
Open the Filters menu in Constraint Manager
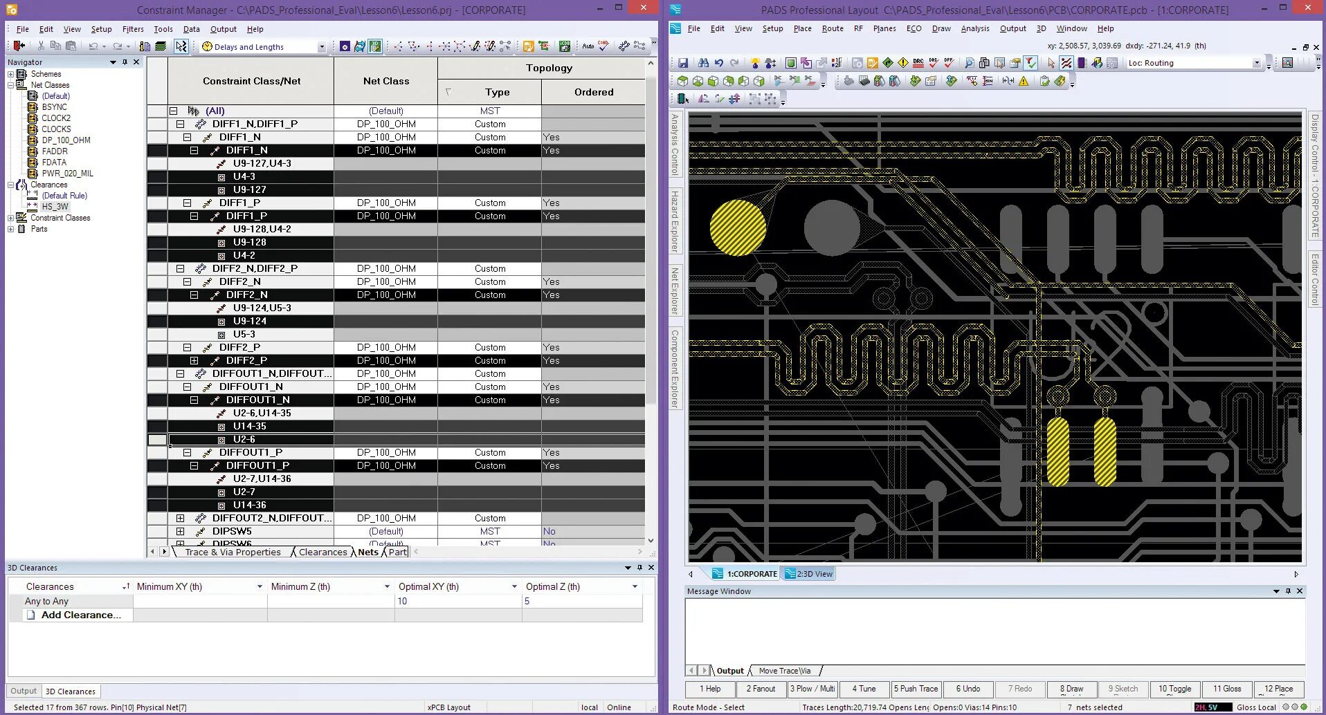click(133, 29)
